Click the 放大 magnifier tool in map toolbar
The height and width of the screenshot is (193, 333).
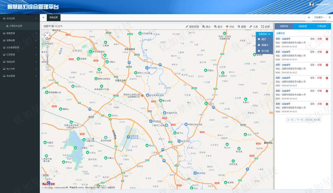pyautogui.click(x=218, y=27)
